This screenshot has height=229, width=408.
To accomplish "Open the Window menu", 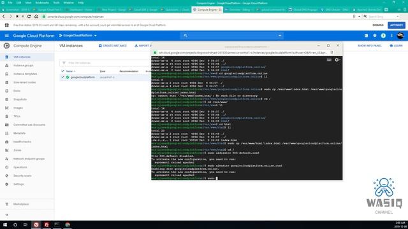I will [68, 3].
